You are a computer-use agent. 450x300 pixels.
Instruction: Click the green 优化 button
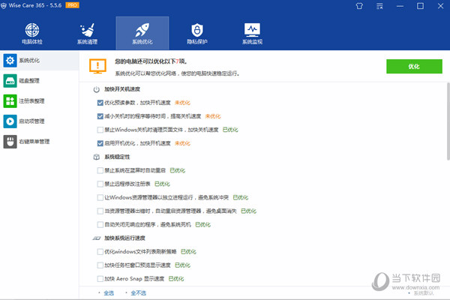point(414,67)
